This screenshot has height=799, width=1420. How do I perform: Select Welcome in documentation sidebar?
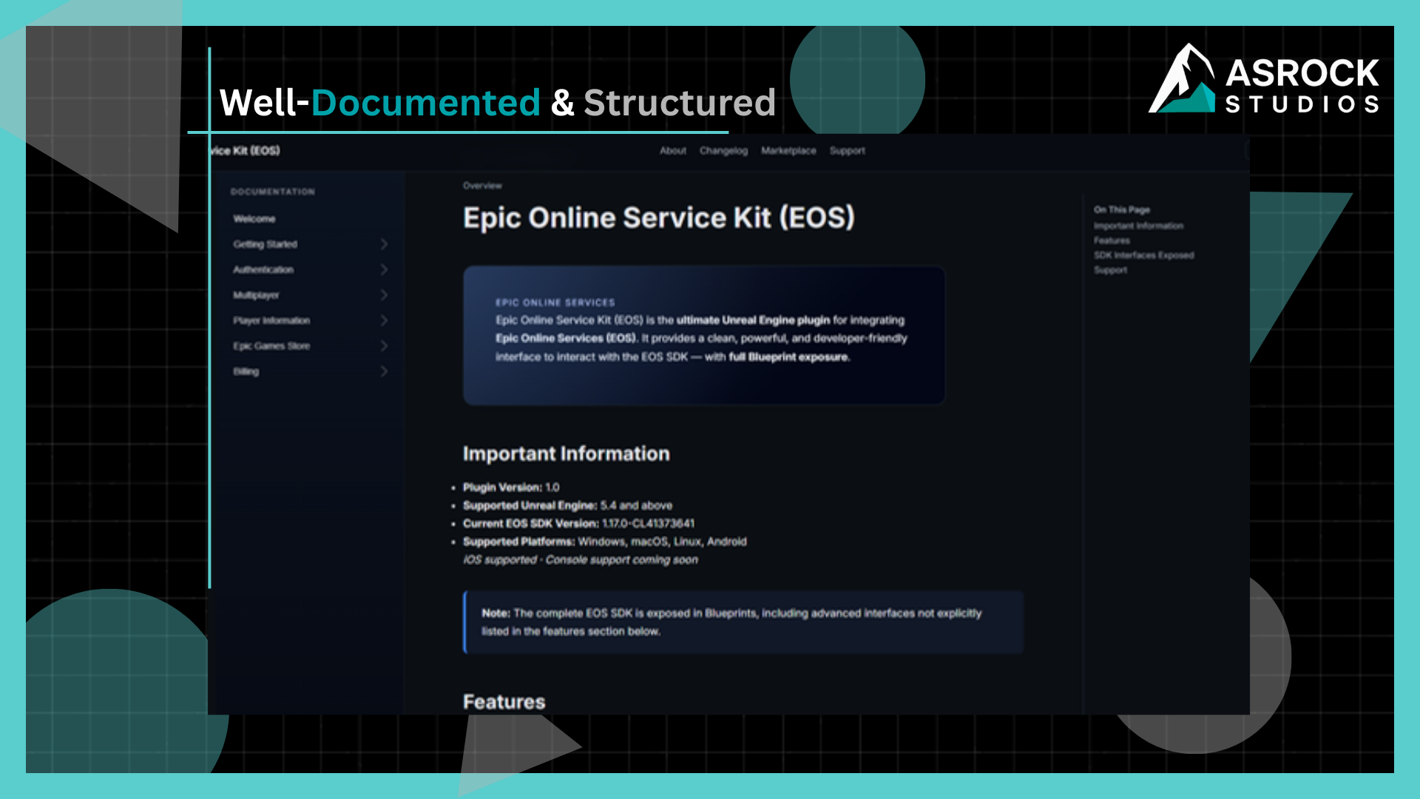click(x=254, y=219)
